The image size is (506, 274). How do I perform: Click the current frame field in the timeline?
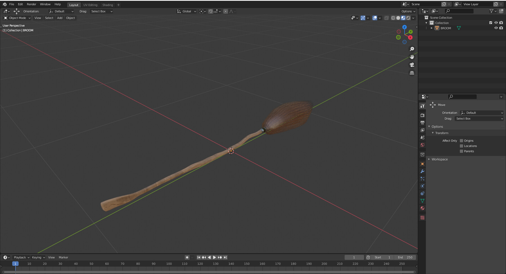[354, 257]
